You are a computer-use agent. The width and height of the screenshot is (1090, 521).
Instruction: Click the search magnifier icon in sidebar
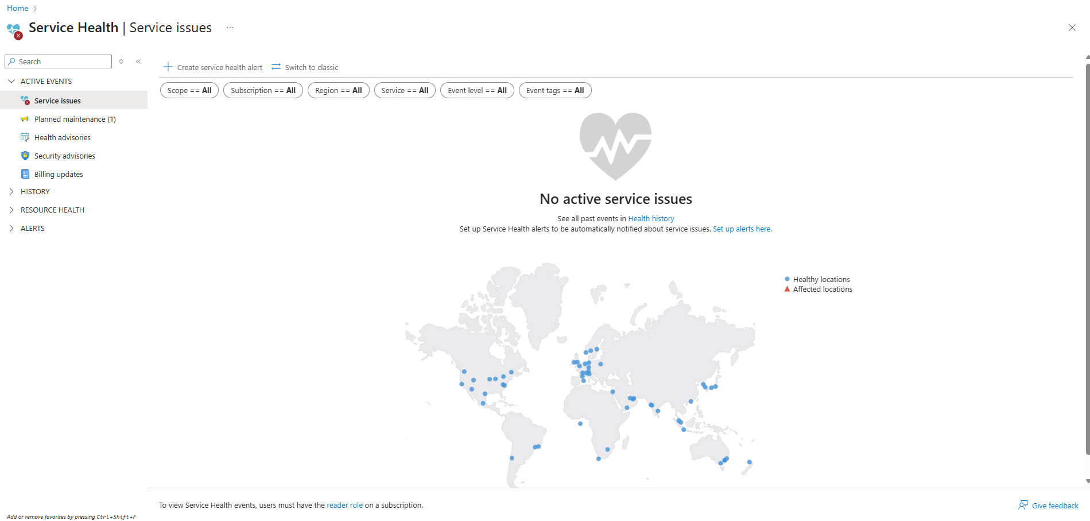coord(12,61)
